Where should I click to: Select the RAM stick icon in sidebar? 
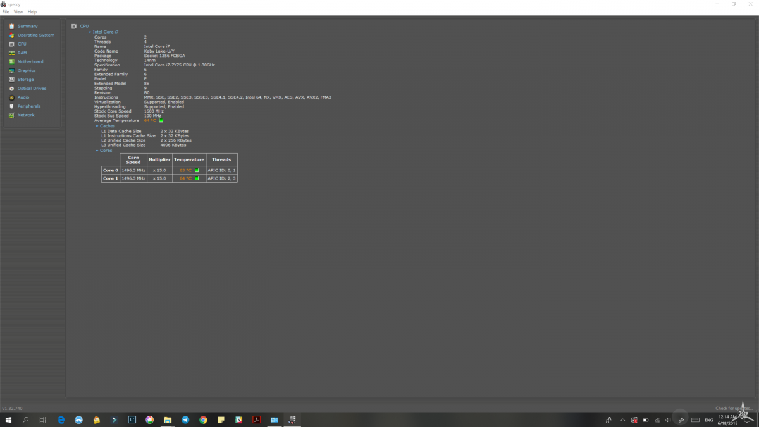[x=11, y=53]
